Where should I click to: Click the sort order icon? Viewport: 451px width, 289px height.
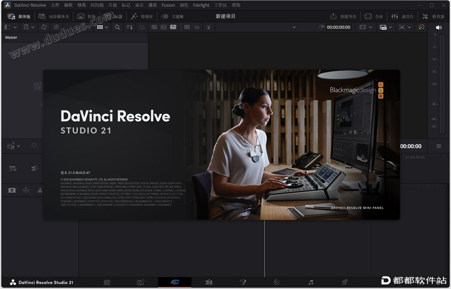pyautogui.click(x=130, y=27)
